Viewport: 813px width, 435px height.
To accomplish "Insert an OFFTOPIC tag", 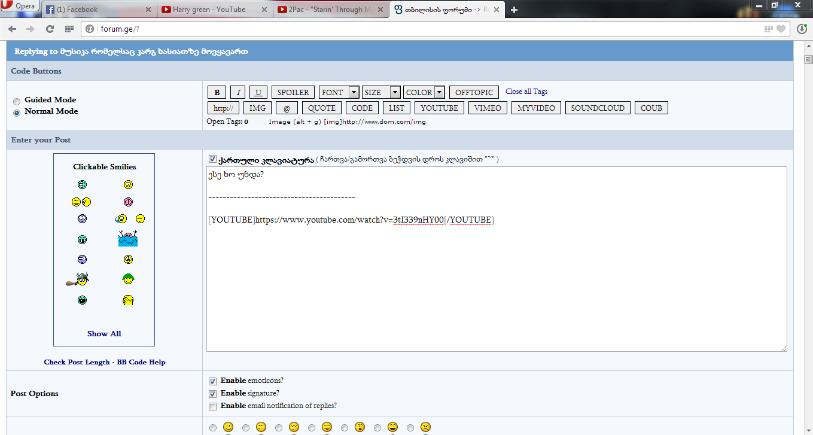I will click(x=474, y=93).
